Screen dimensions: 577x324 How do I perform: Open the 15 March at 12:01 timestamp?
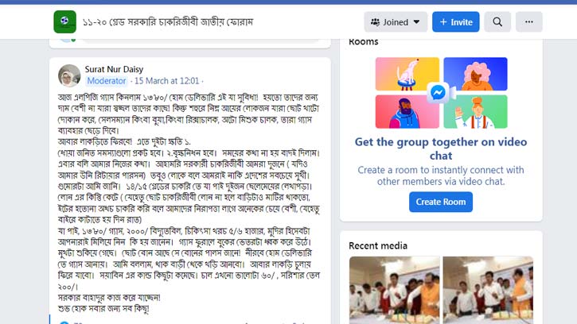[166, 81]
